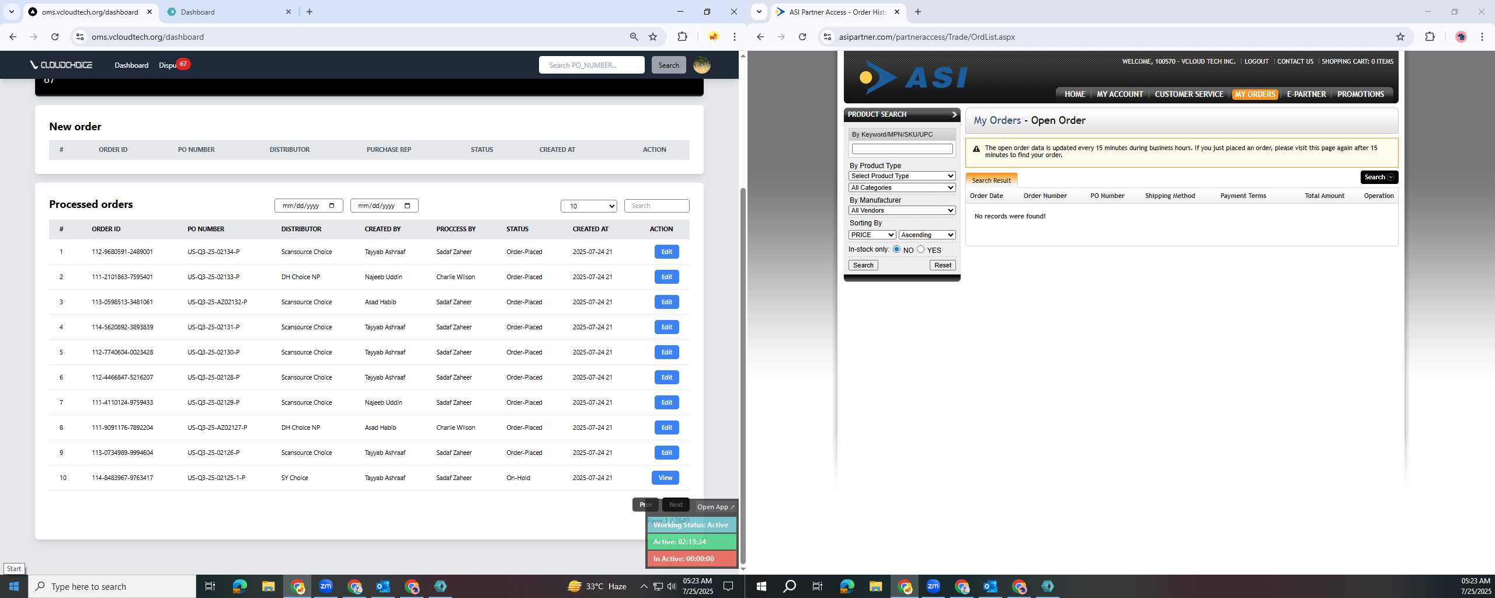Click the ASI logo
This screenshot has height=598, width=1495.
[x=914, y=78]
